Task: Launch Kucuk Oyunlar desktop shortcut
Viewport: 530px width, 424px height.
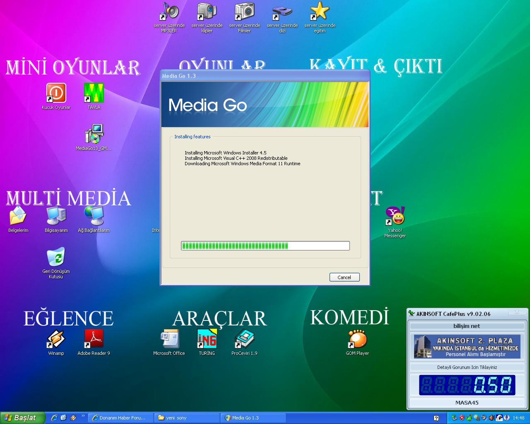Action: tap(56, 96)
